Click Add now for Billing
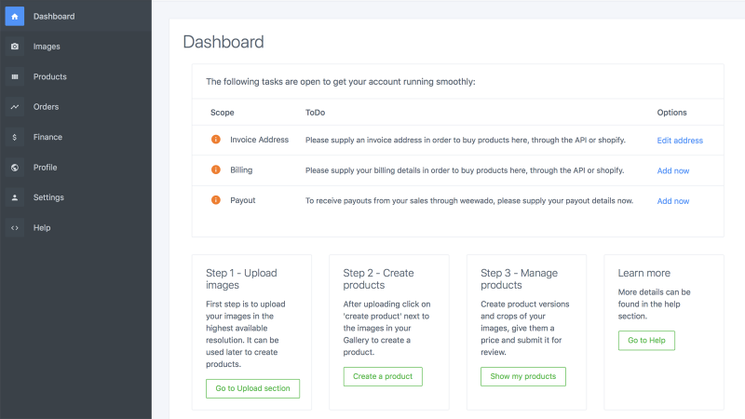This screenshot has height=419, width=745. click(672, 170)
